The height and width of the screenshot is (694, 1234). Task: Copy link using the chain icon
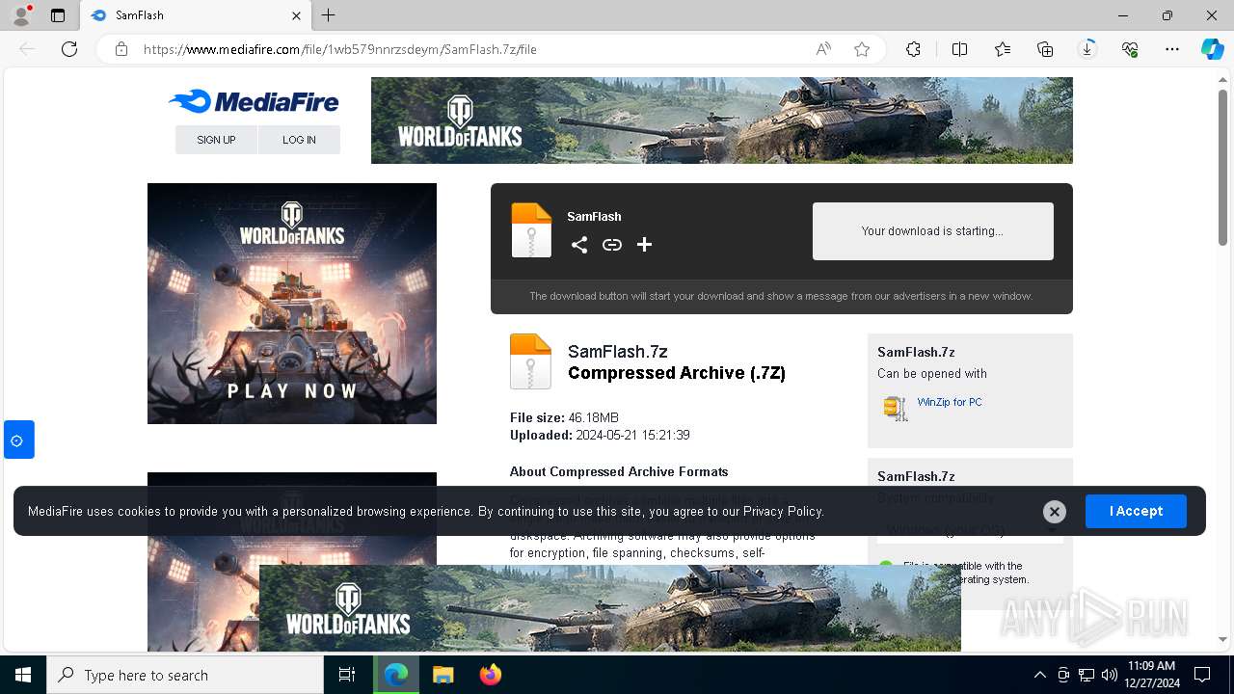(612, 245)
